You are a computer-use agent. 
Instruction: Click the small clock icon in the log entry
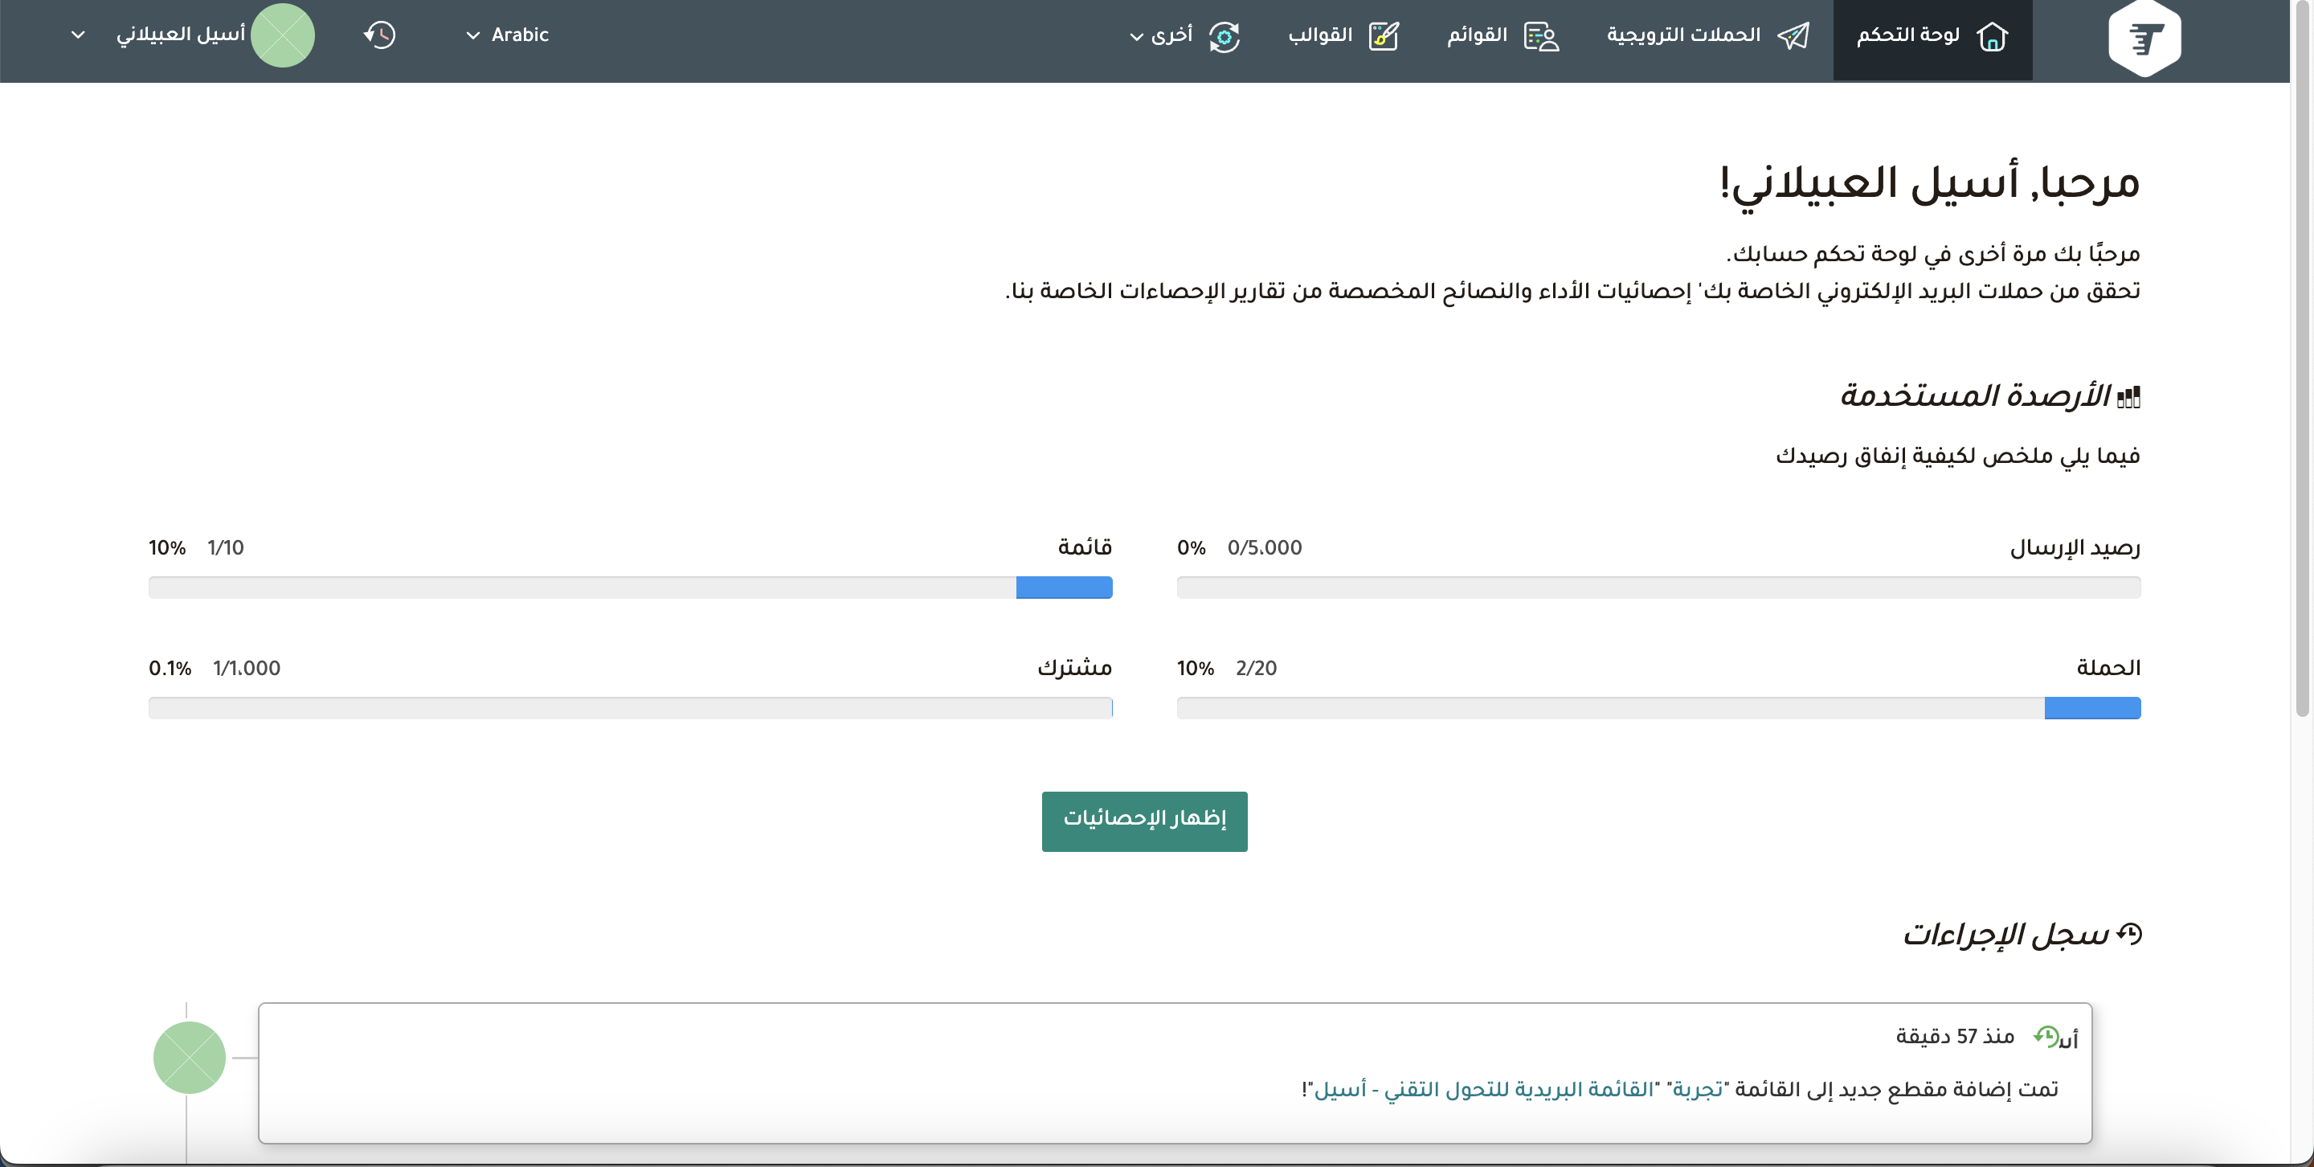click(2046, 1036)
